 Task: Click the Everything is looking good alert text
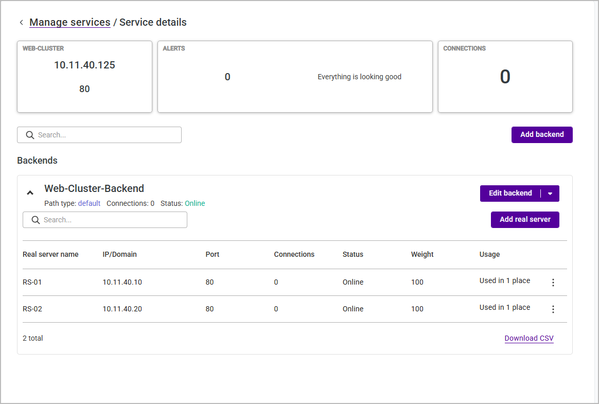point(360,77)
